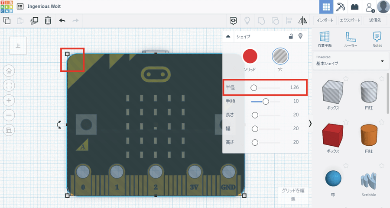
Task: Select the ルーラー ruler tool
Action: pos(351,39)
